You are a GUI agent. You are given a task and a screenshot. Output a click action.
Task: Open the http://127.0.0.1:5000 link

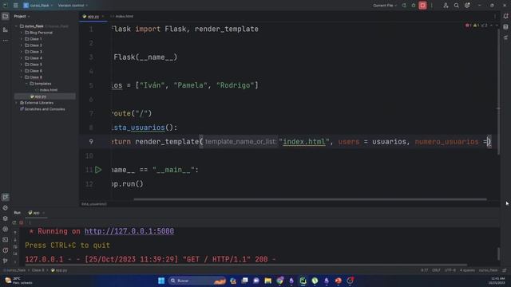point(129,231)
